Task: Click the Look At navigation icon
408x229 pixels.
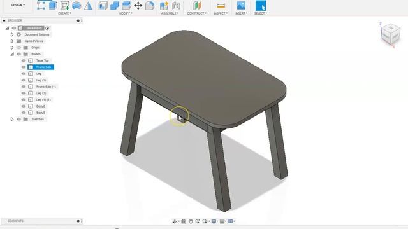Action: pyautogui.click(x=184, y=221)
